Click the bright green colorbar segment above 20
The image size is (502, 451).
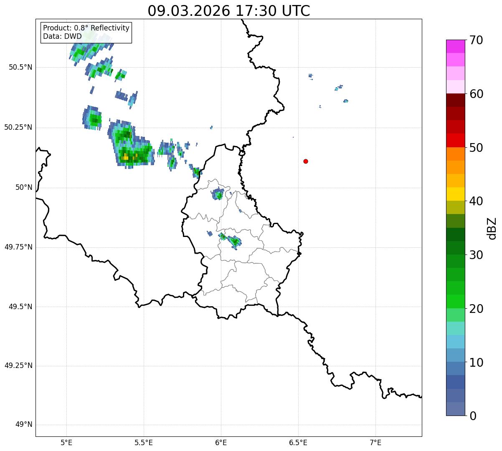click(x=455, y=301)
